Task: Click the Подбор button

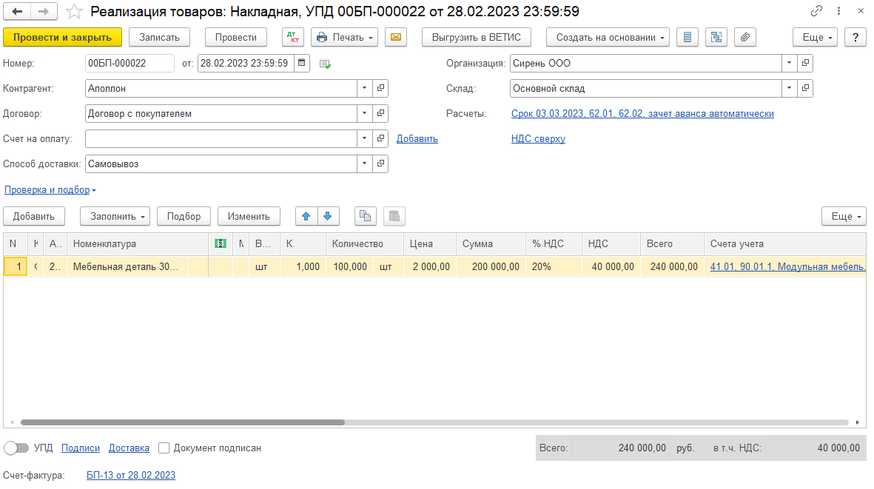Action: pos(184,216)
